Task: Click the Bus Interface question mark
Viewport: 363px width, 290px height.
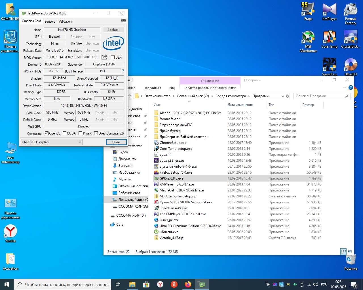Action: (123, 71)
